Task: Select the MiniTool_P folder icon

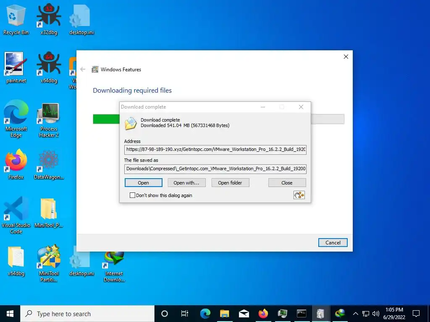Action: pos(49,213)
